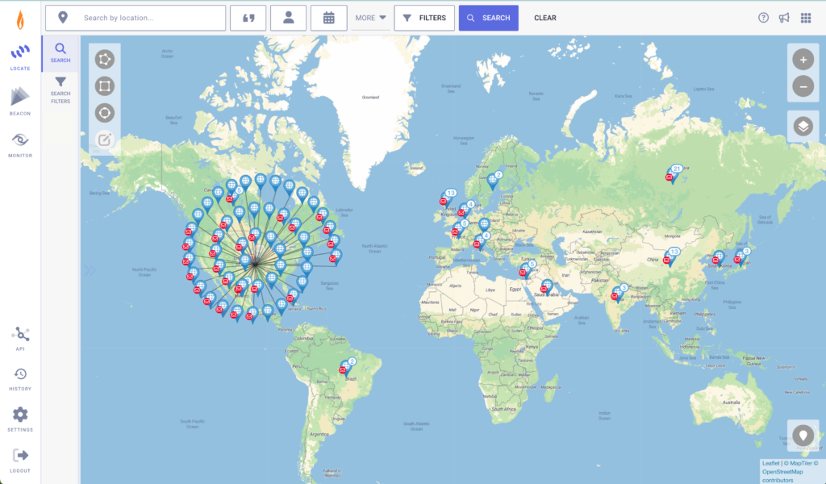Open the date calendar picker
The image size is (826, 484).
click(329, 18)
